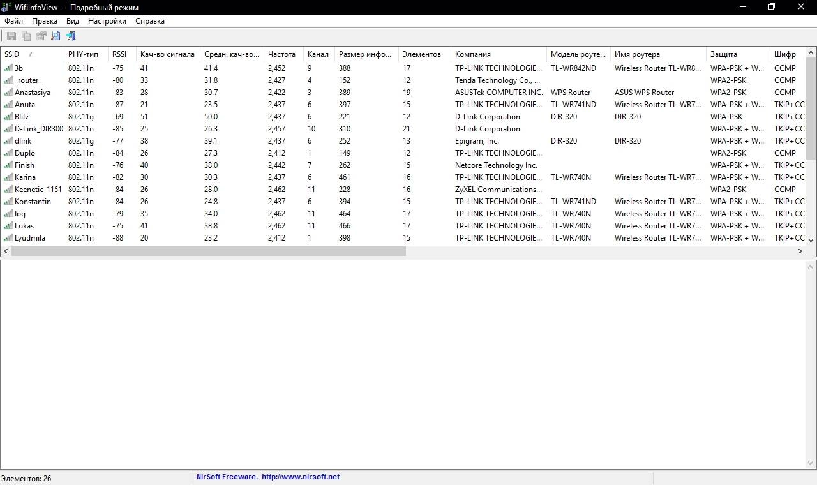817x485 pixels.
Task: Select the ASUS WPS Router name cell
Action: click(644, 93)
